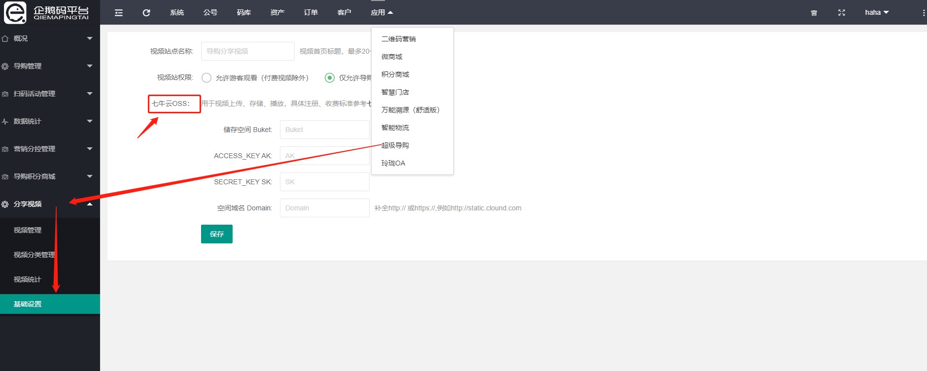Collapse the 分享视频 sidebar section
This screenshot has width=927, height=371.
pos(50,204)
